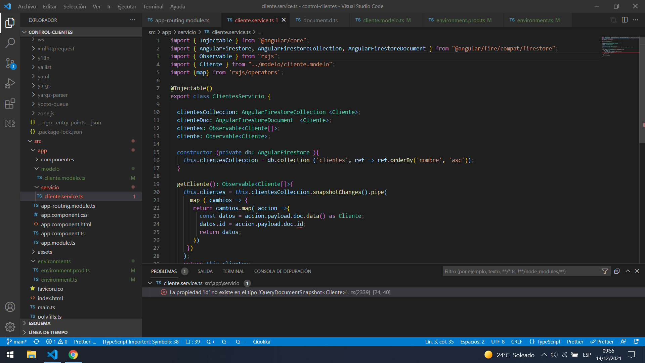Screen dimensions: 645x363
Task: Open notifications bell in status bar
Action: point(636,341)
